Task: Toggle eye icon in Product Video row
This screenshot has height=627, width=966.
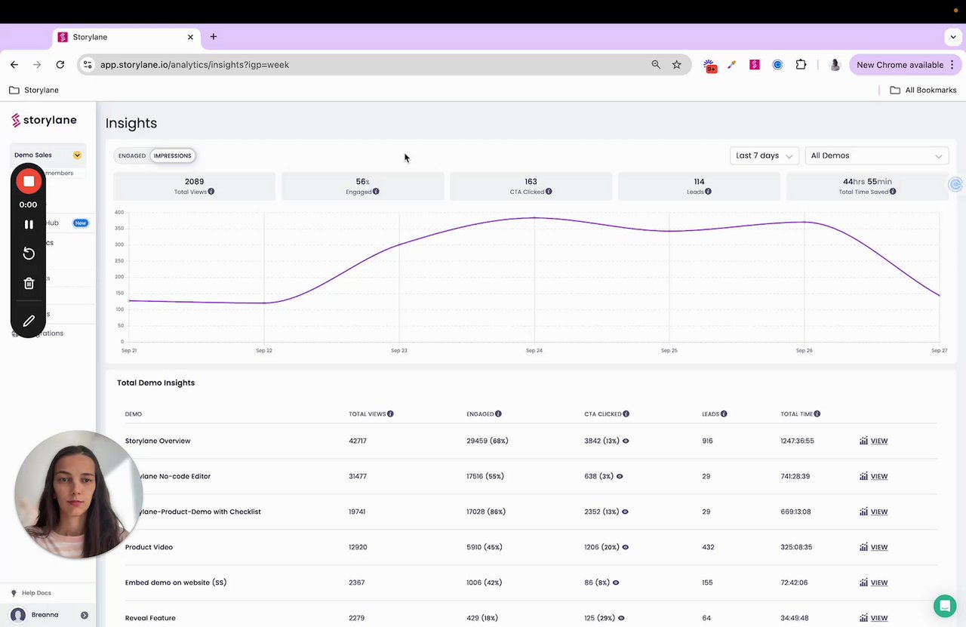Action: click(x=626, y=547)
